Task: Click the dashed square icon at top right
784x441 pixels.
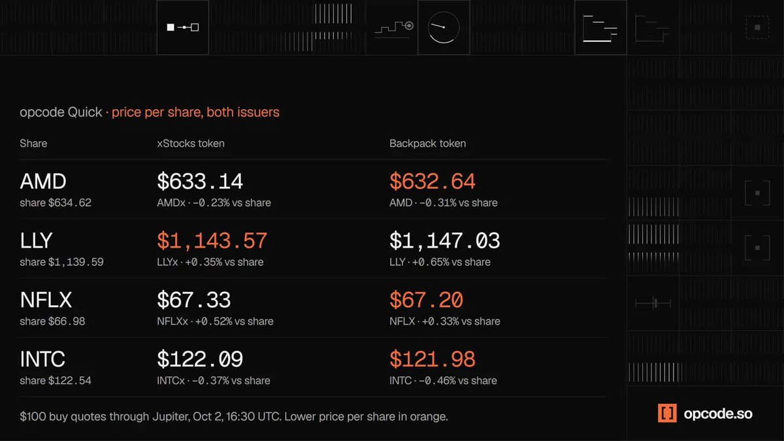Action: tap(757, 27)
